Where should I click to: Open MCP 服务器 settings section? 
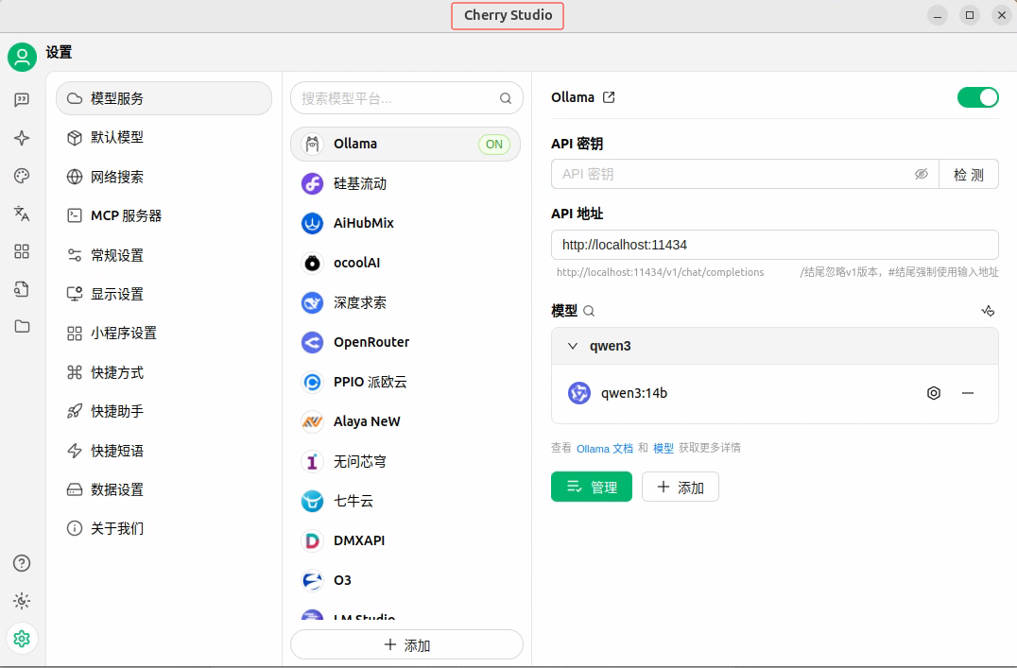[x=164, y=215]
